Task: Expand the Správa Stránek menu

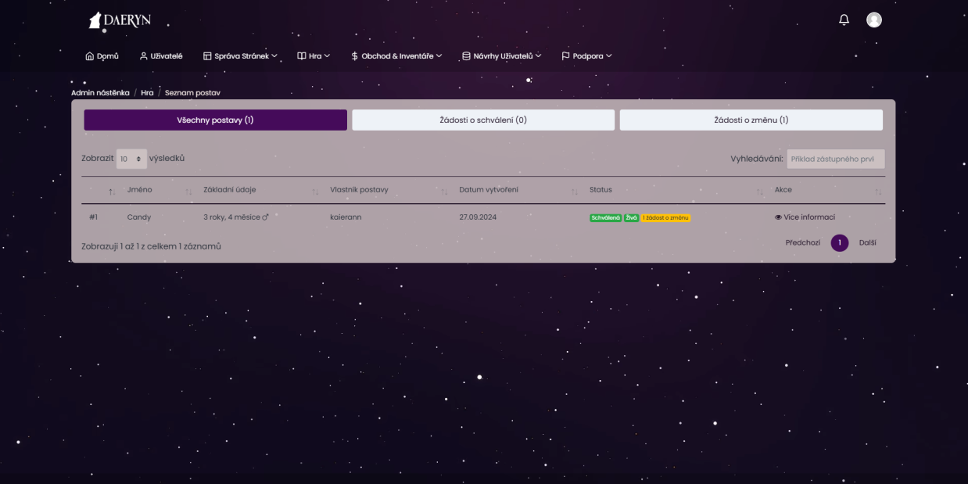Action: [x=240, y=56]
